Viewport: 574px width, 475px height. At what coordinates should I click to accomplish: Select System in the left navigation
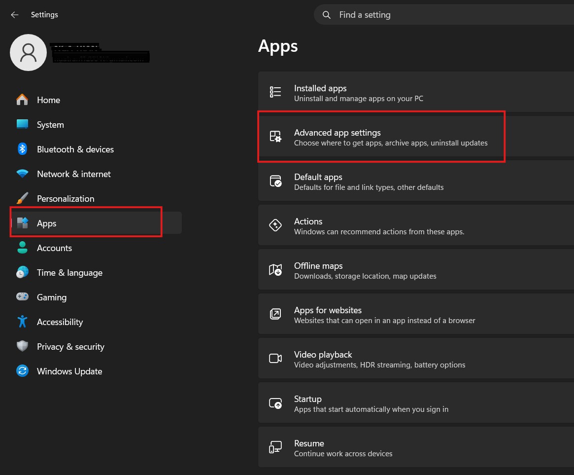click(50, 125)
